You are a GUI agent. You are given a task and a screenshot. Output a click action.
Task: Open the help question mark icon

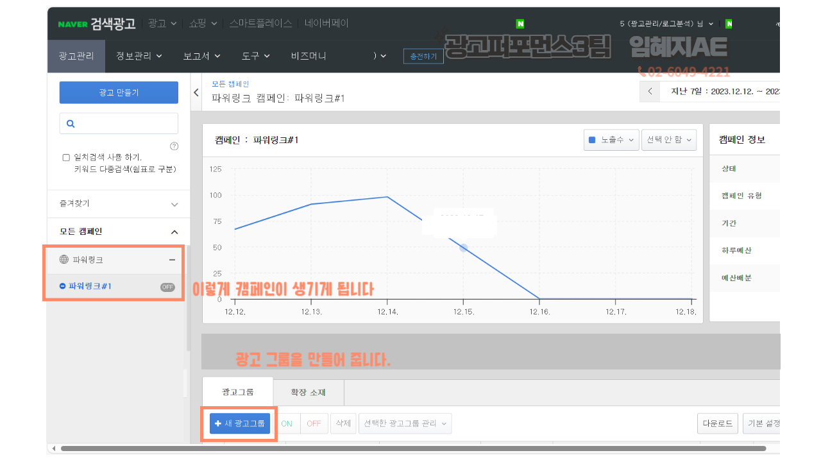pyautogui.click(x=174, y=146)
